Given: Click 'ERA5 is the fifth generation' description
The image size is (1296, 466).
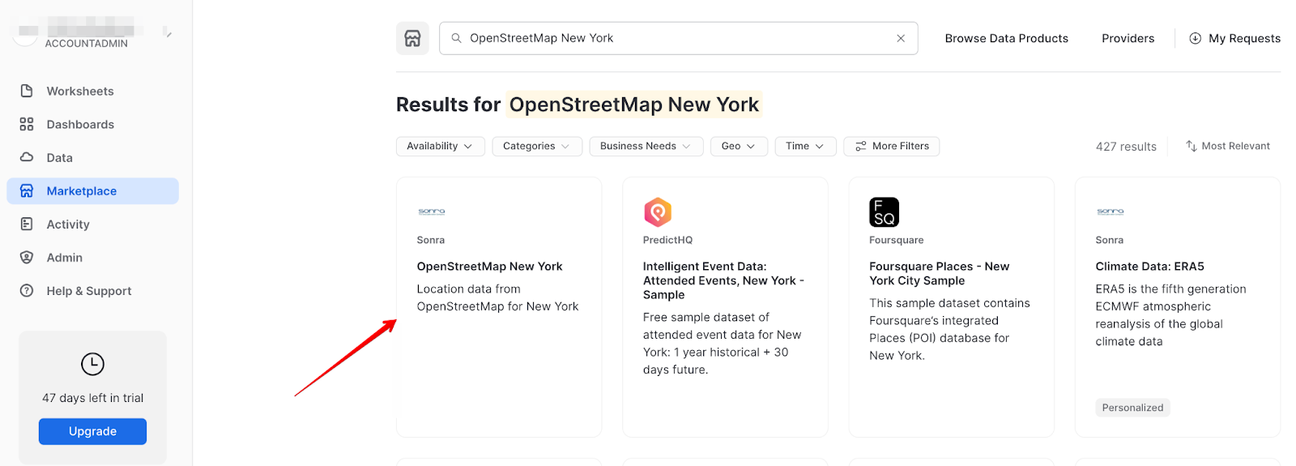Looking at the screenshot, I should 1170,314.
